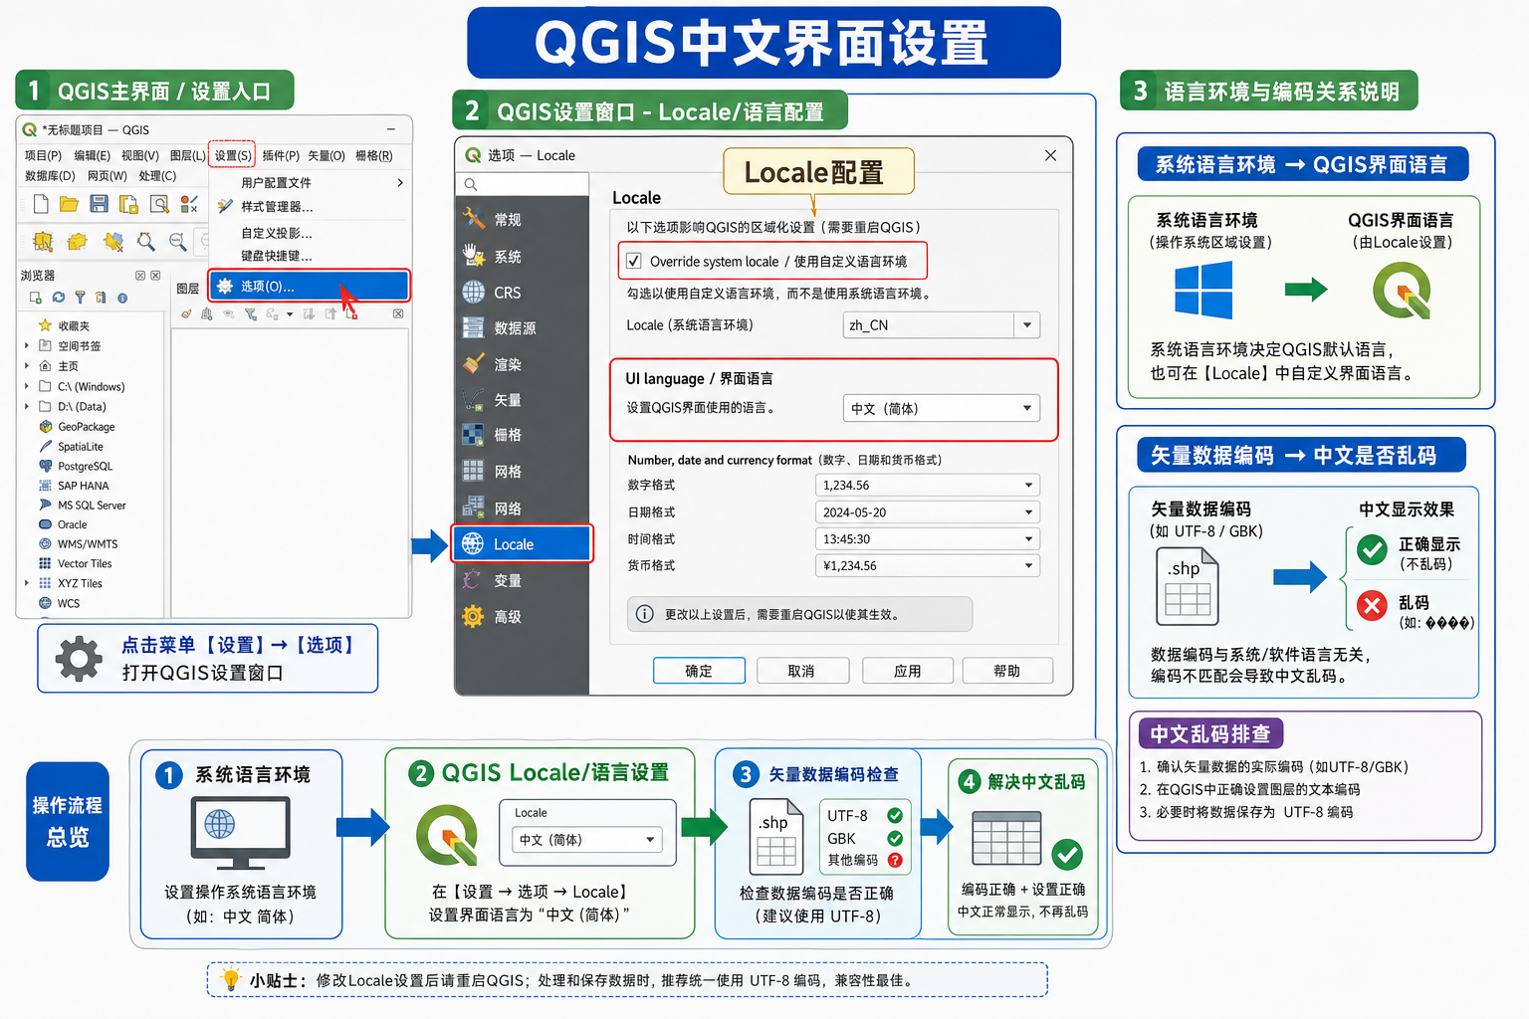The width and height of the screenshot is (1529, 1019).
Task: Click the Browser panel info icon
Action: pyautogui.click(x=122, y=298)
